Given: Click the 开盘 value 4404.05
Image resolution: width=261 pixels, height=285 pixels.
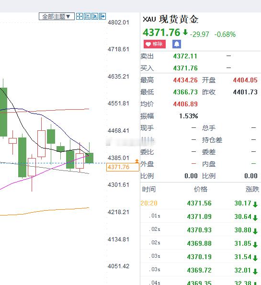Looking at the screenshot, I should point(245,80).
